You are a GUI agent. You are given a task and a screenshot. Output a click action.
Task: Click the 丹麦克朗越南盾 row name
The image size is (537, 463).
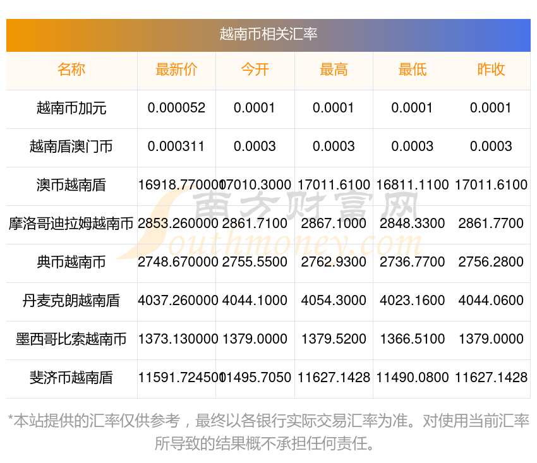(x=71, y=301)
